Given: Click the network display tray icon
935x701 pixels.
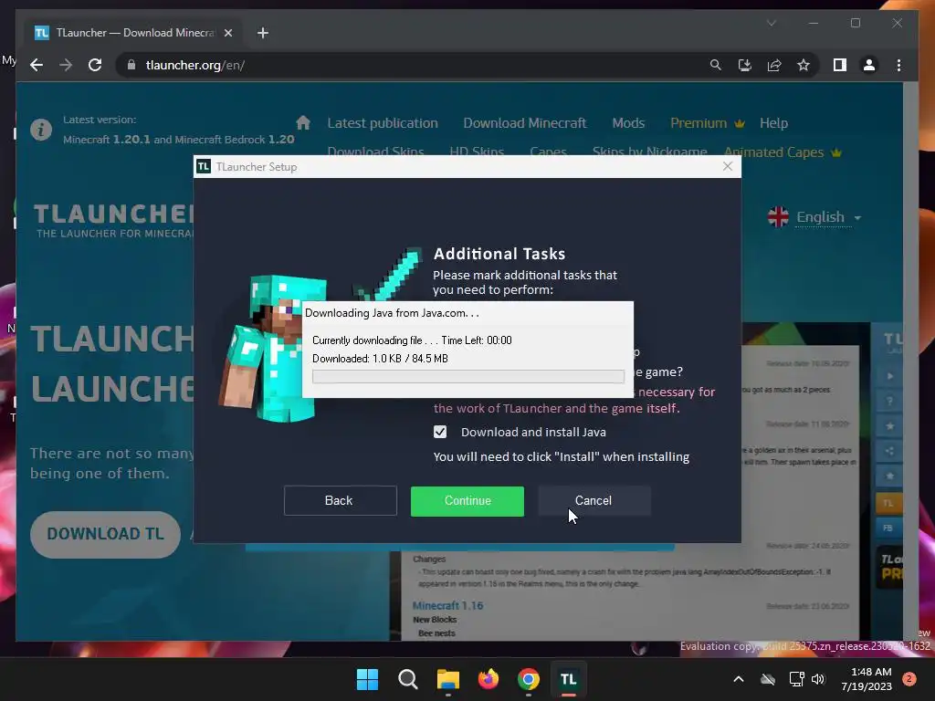Looking at the screenshot, I should pos(796,679).
